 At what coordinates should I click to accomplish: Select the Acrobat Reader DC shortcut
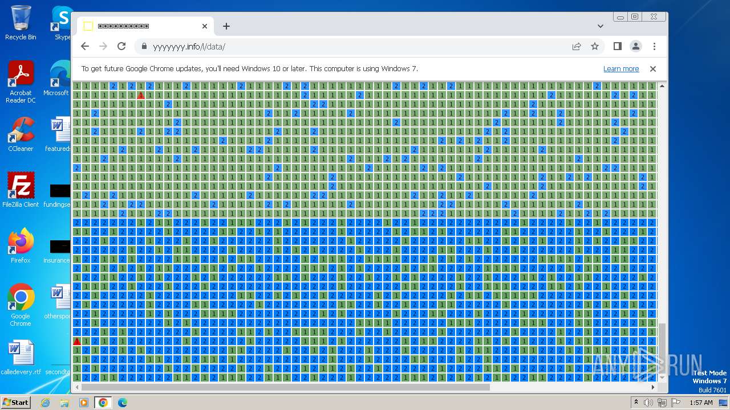(x=21, y=82)
